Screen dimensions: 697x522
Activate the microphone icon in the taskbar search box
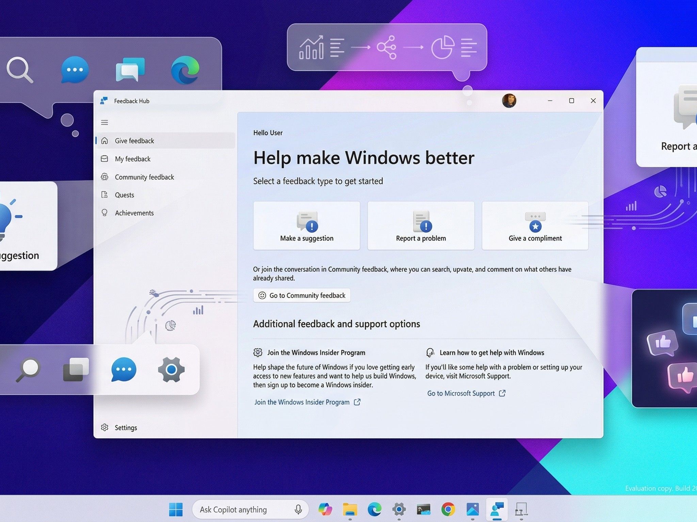pos(298,509)
